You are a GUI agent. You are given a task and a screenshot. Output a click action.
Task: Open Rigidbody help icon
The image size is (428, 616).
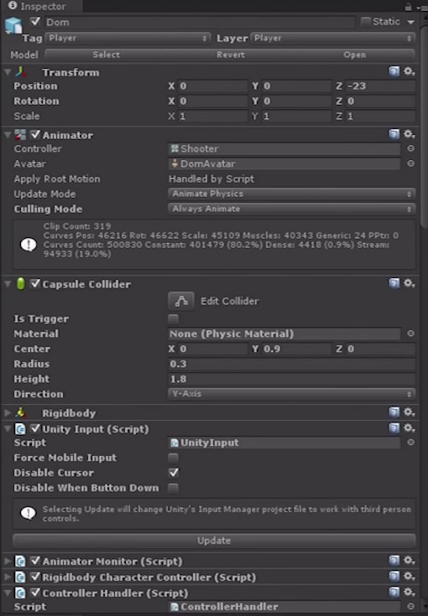(x=394, y=412)
